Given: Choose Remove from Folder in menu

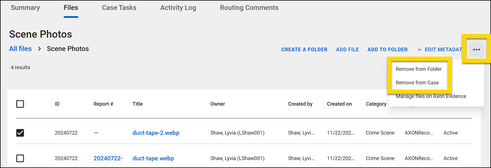Looking at the screenshot, I should (418, 69).
